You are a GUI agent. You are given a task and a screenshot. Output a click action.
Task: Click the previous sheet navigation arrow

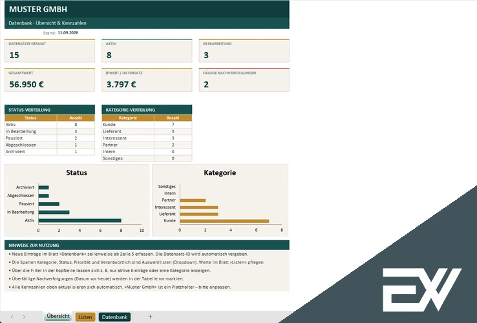click(12, 317)
